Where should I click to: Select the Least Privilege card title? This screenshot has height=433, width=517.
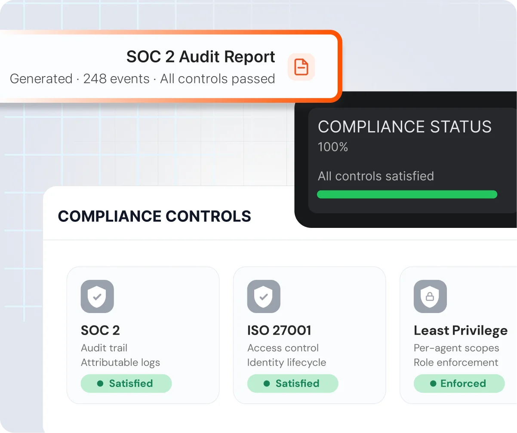point(461,330)
